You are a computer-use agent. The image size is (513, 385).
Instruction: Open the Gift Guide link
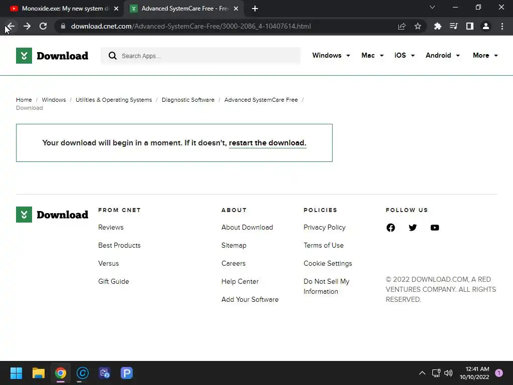[x=114, y=281]
